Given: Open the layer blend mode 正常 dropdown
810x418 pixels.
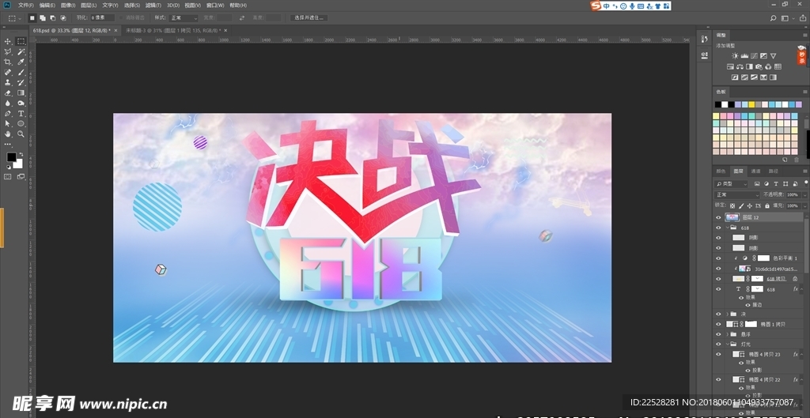Looking at the screenshot, I should coord(737,194).
